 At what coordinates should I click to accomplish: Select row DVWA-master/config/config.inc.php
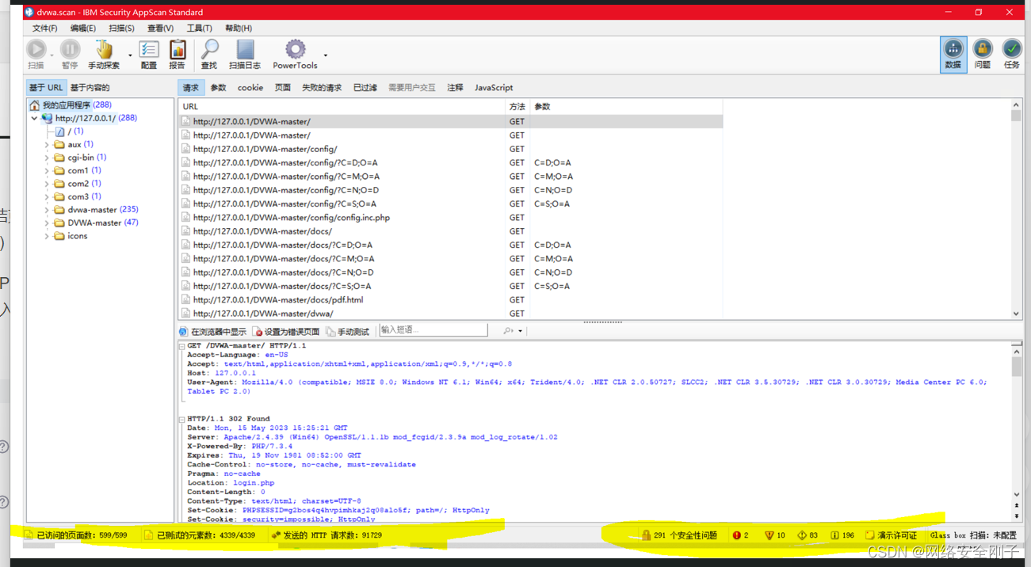[x=450, y=218]
